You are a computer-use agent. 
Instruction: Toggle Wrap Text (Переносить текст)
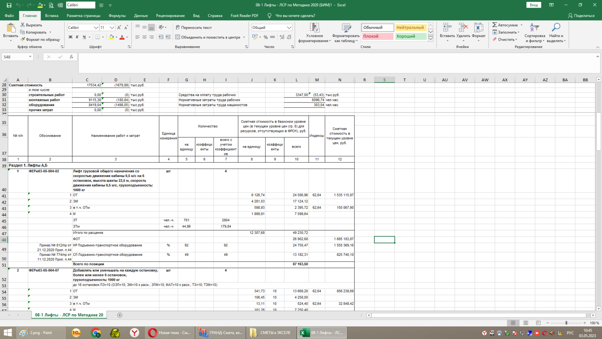[x=193, y=27]
